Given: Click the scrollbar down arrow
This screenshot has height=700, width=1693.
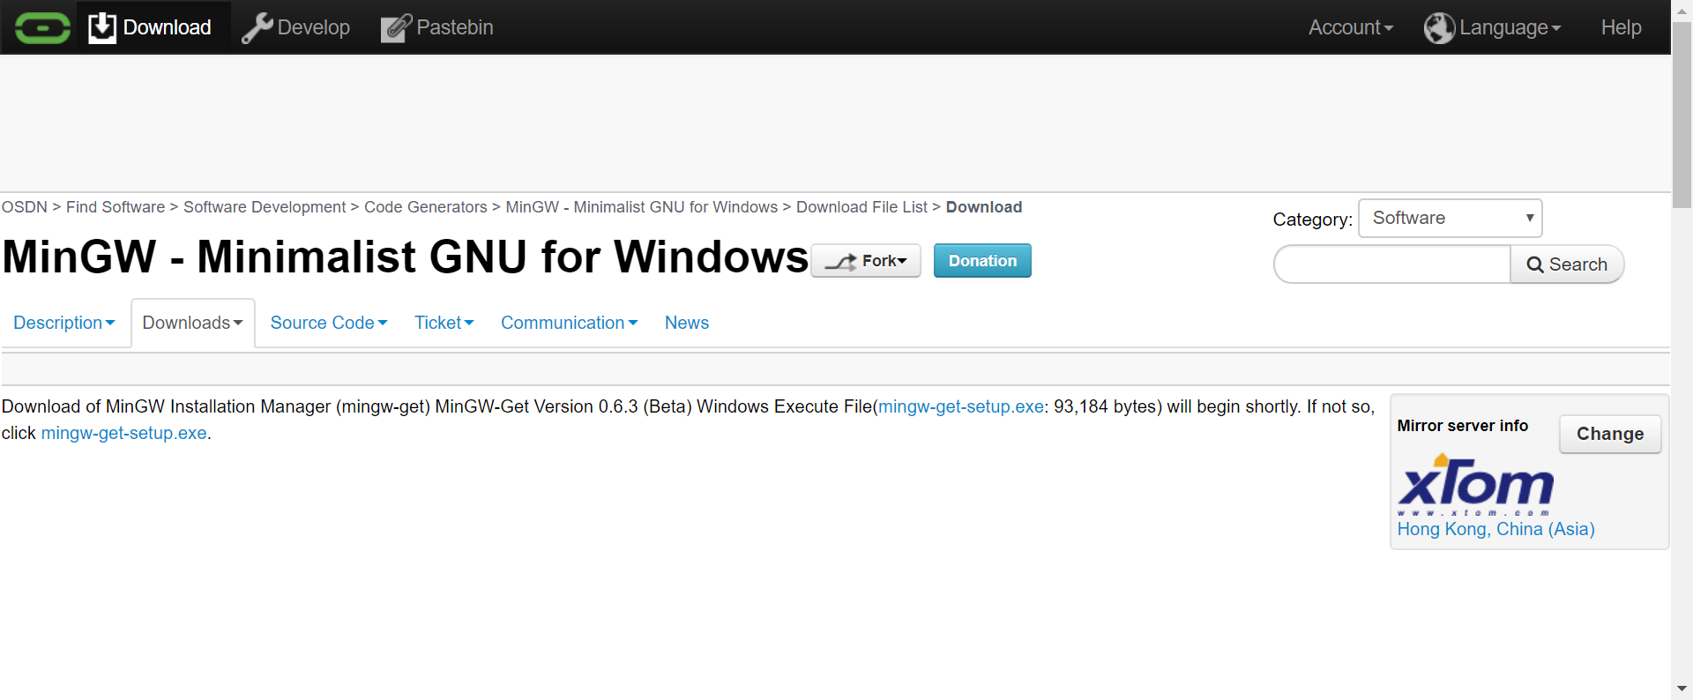Looking at the screenshot, I should click(x=1682, y=689).
